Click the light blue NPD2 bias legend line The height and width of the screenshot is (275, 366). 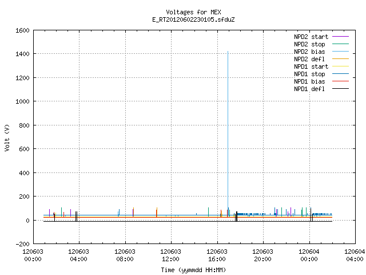point(340,52)
